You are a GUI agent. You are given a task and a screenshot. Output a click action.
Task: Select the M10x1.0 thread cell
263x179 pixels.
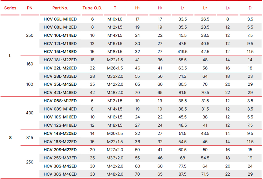[x=115, y=19]
